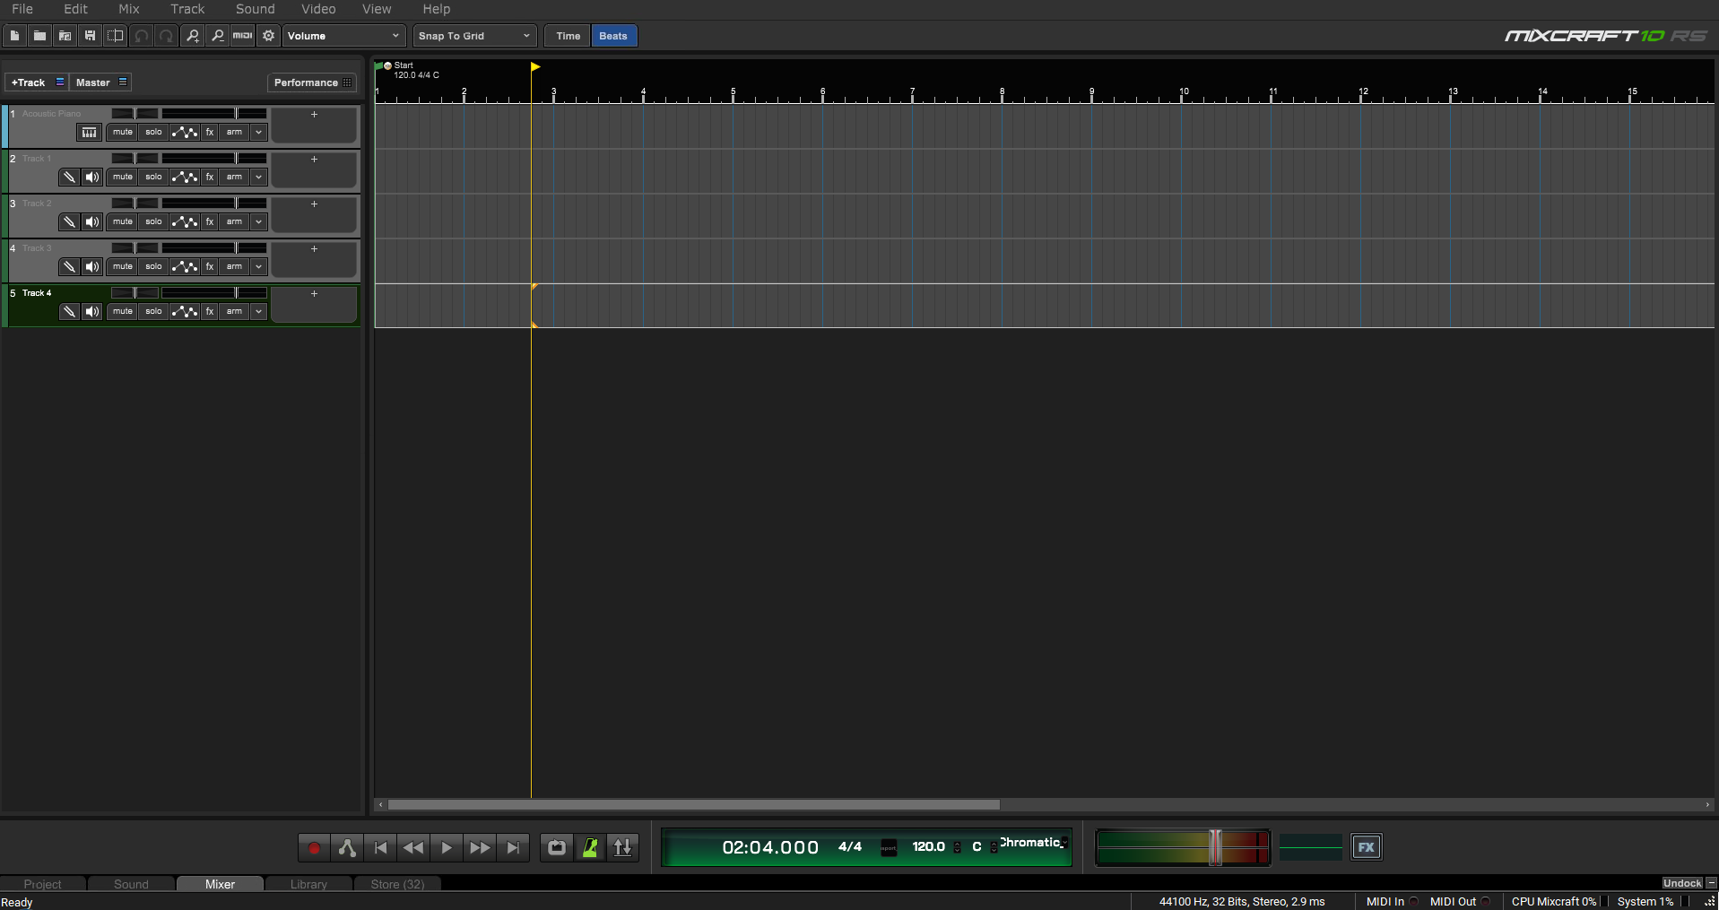Toggle automation icon on Track 3
Screen dimensions: 1719x910
pyautogui.click(x=185, y=266)
